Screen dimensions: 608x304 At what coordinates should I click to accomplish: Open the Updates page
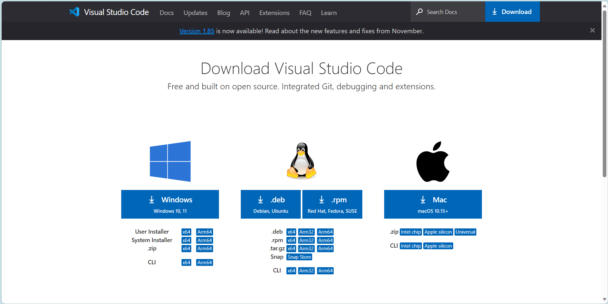195,13
